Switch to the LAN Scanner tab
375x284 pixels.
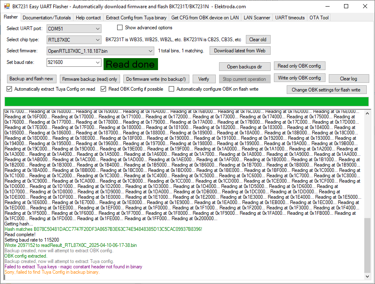pos(257,18)
